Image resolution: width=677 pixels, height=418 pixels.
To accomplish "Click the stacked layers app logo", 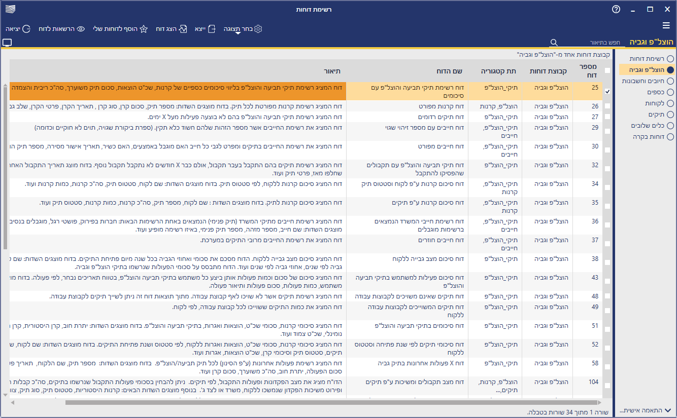I will [x=10, y=9].
